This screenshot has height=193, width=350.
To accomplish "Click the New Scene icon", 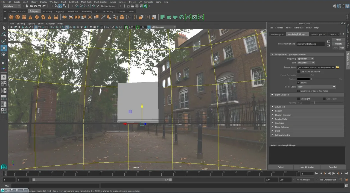I will [27, 6].
